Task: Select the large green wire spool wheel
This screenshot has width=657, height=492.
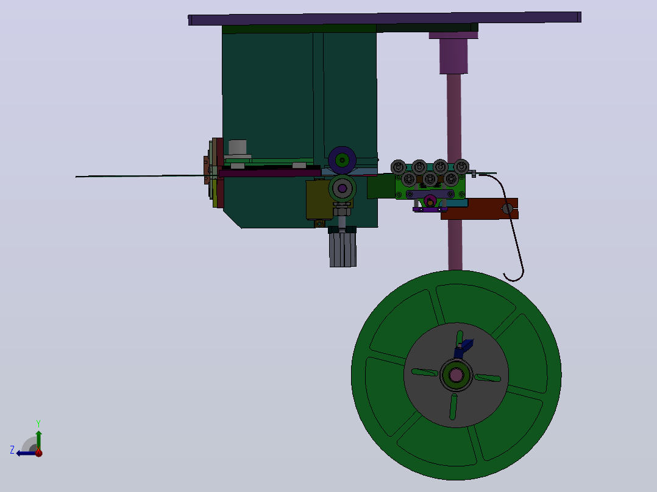Action: 456,375
